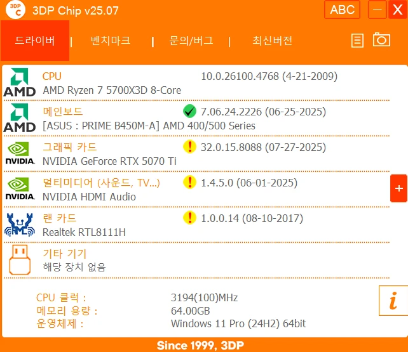Click the '3DP Chip v25.07' title text
The image size is (408, 352).
(x=76, y=11)
